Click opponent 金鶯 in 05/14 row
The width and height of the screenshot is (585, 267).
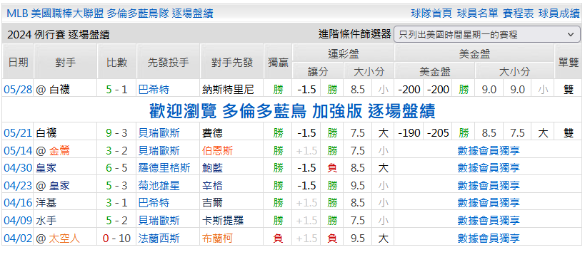pos(59,151)
